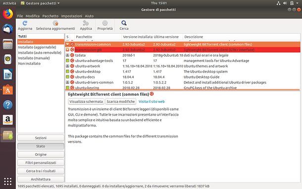Click Filtri personalizzati button
Viewport: 302px width, 189px height.
click(x=41, y=163)
